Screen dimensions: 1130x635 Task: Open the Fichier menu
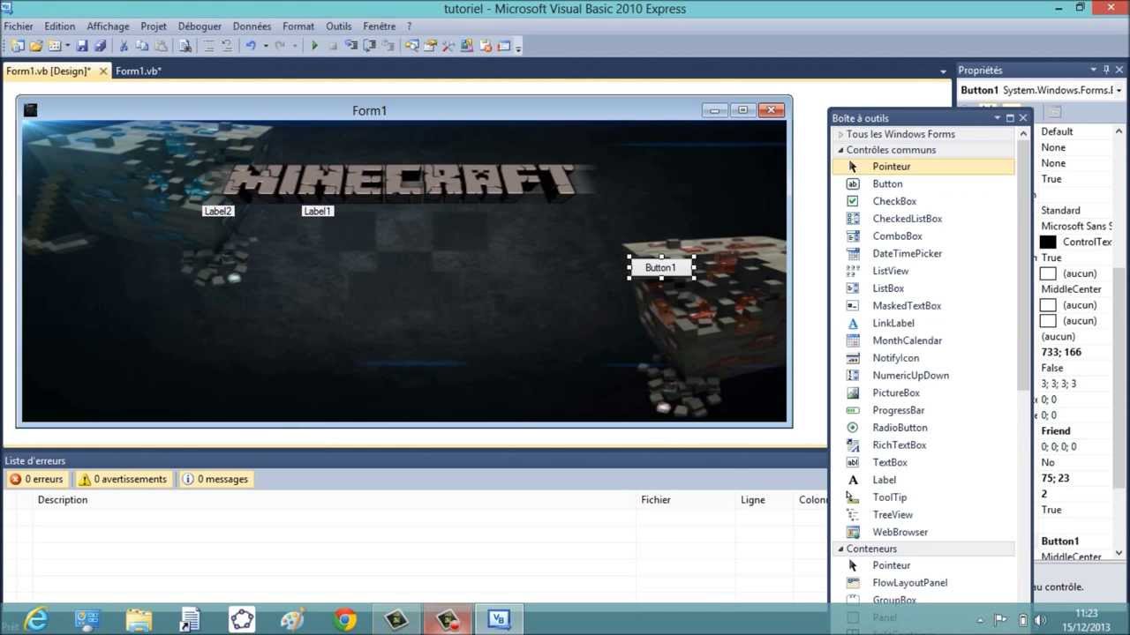[19, 26]
